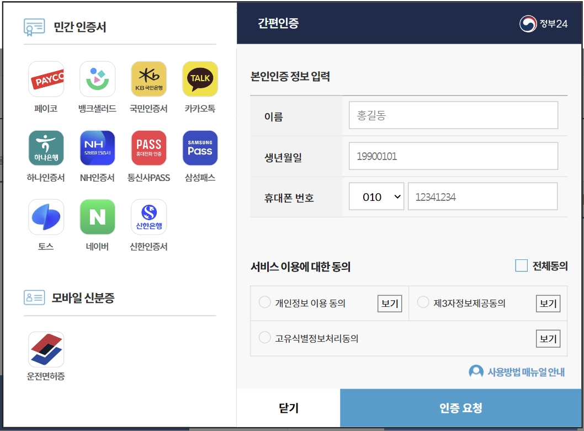Select the Hana Bank (하나인증서) icon
The image size is (584, 431).
point(46,148)
